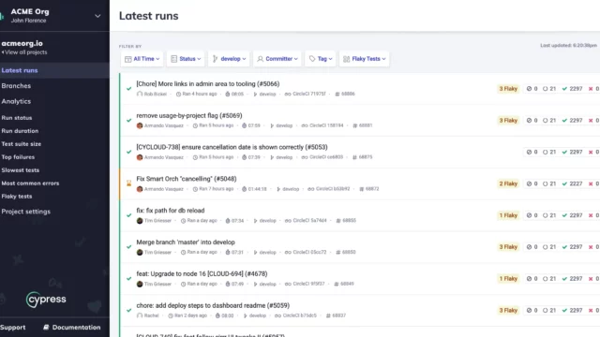Open run '[CYCLOUD-738] ensure cancellation date'

tap(232, 148)
